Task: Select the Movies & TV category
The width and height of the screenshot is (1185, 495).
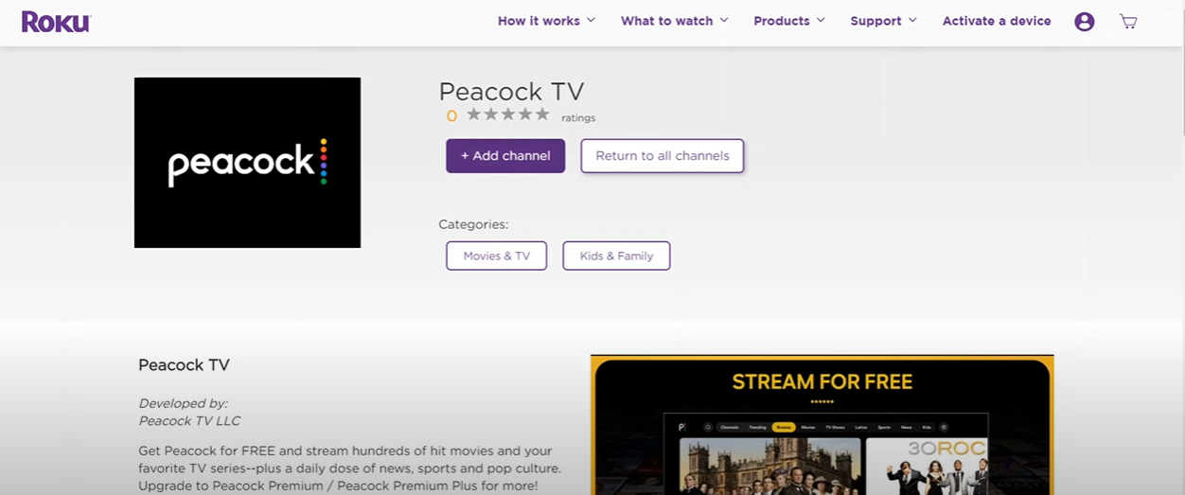Action: 497,256
